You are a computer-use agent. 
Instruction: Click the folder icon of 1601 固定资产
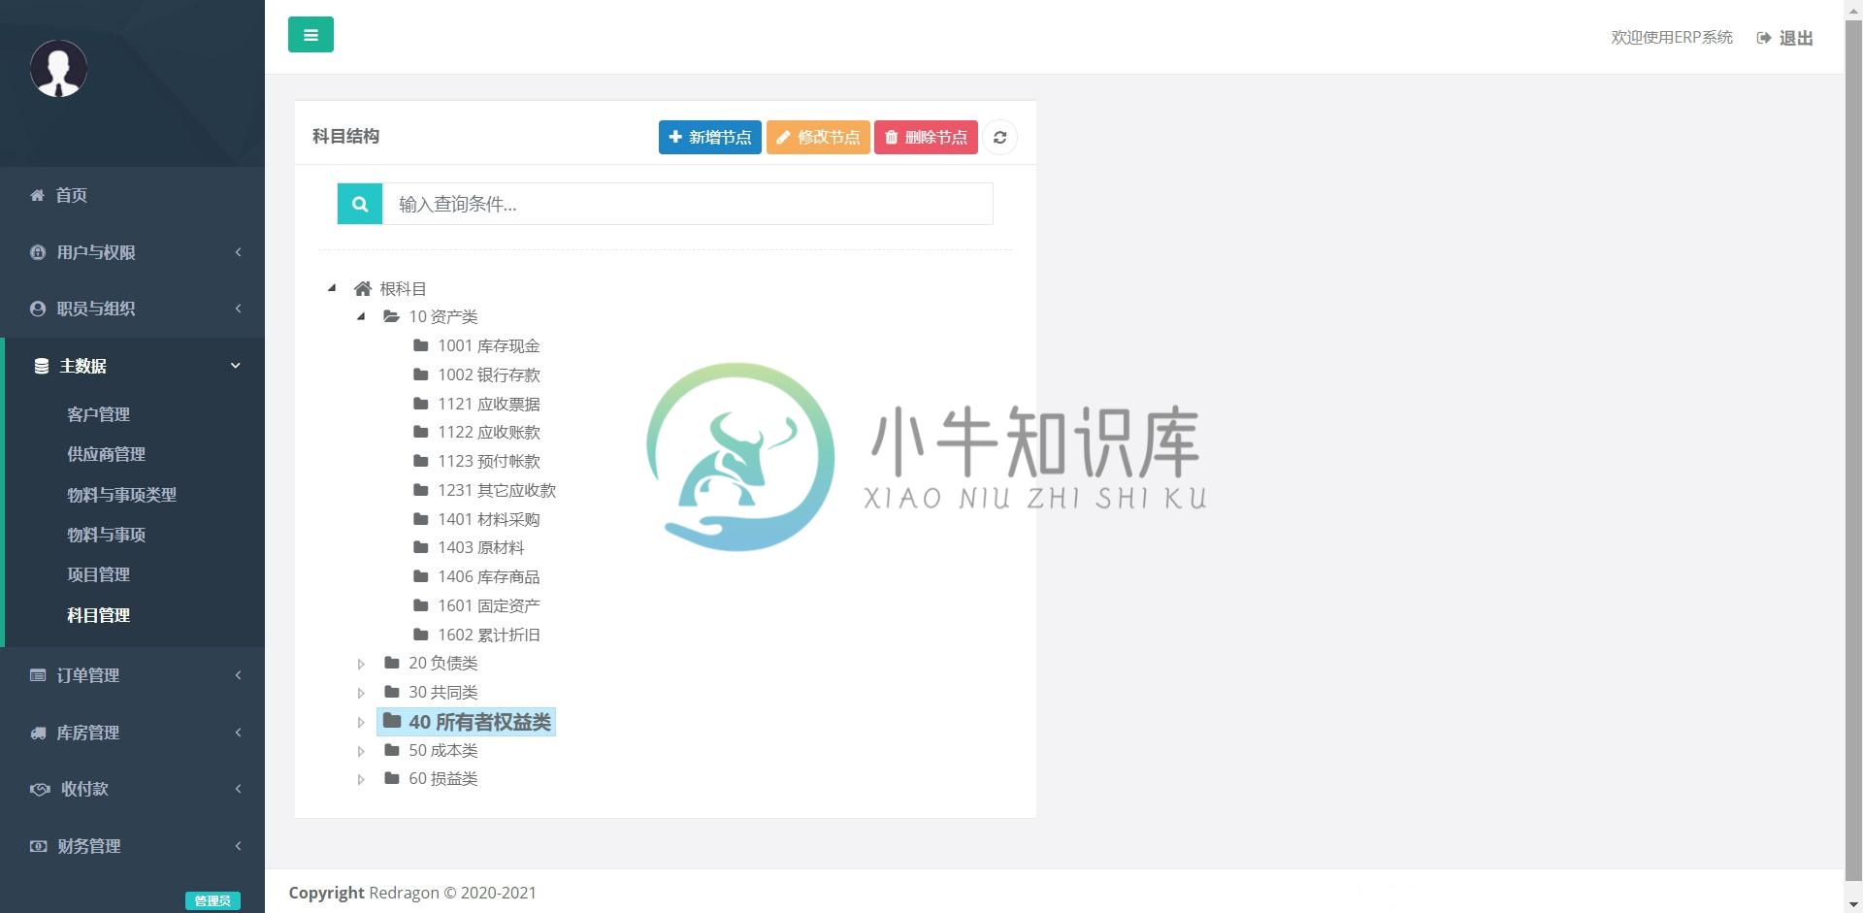pyautogui.click(x=420, y=605)
